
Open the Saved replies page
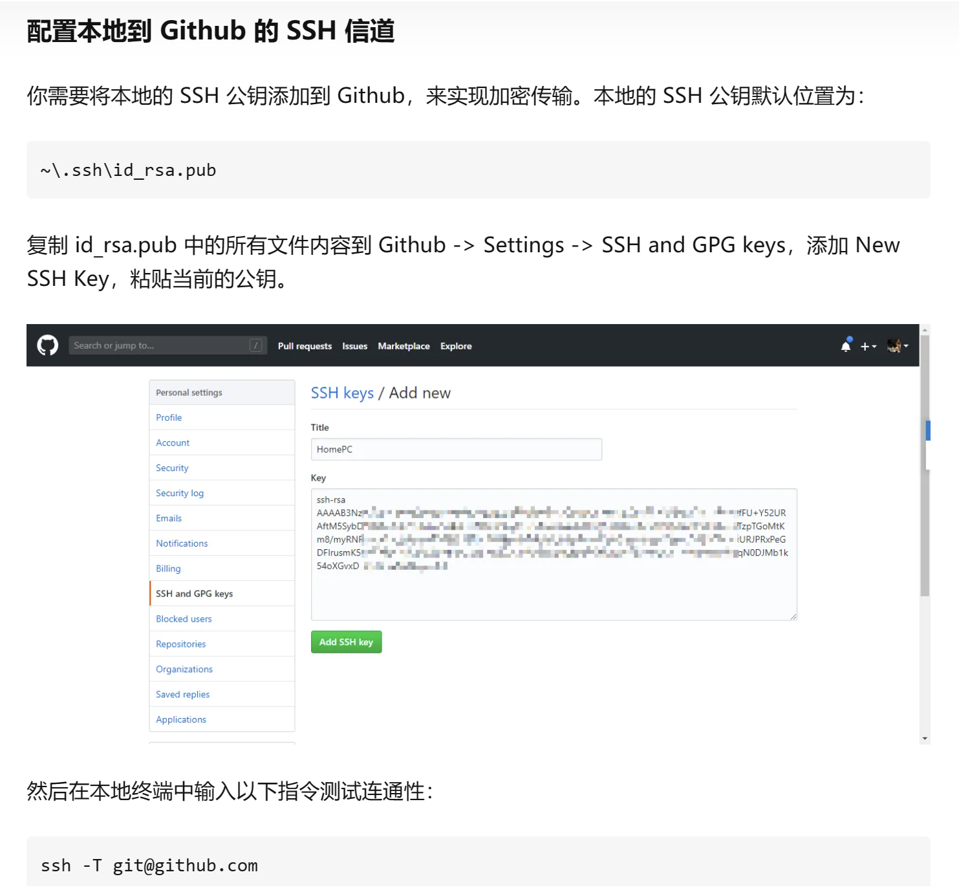[x=222, y=695]
